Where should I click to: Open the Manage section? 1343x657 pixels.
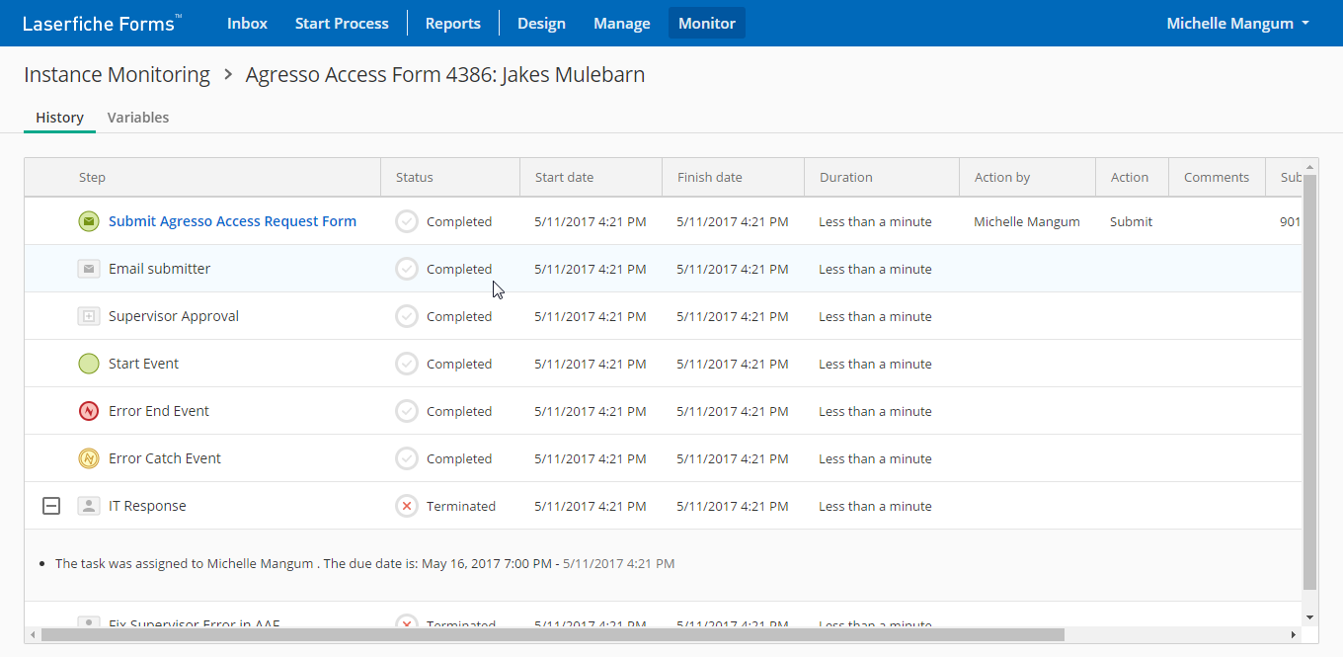click(x=622, y=23)
